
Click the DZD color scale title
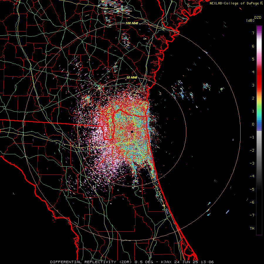(x=258, y=18)
